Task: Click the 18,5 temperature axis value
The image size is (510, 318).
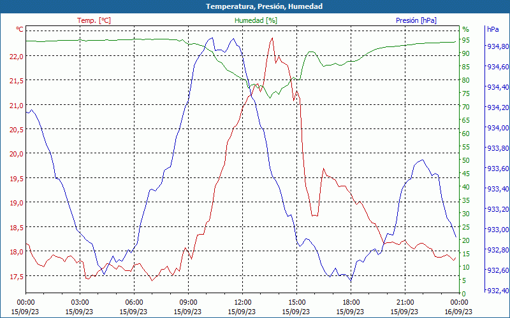Action: pos(17,228)
